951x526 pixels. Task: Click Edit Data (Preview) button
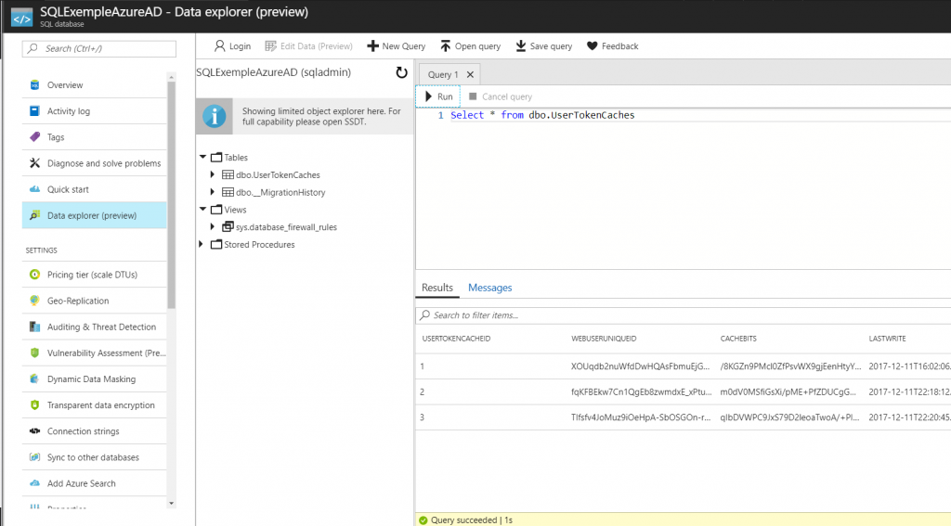[x=308, y=46]
